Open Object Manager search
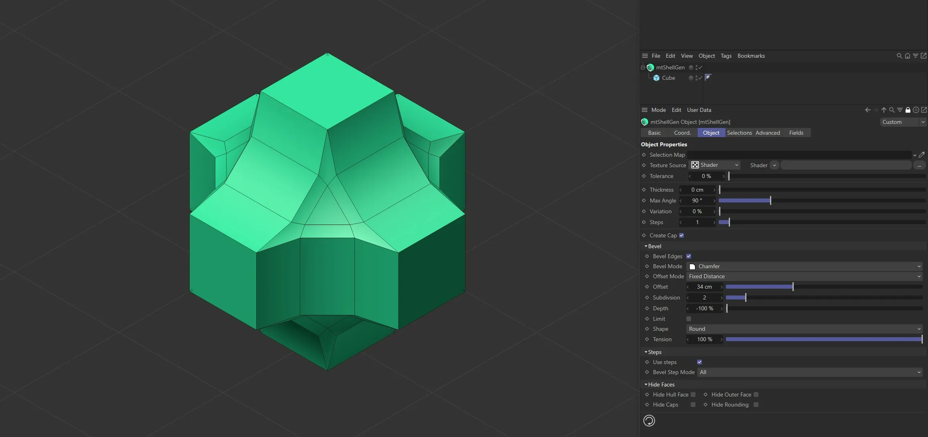This screenshot has height=437, width=928. (900, 56)
